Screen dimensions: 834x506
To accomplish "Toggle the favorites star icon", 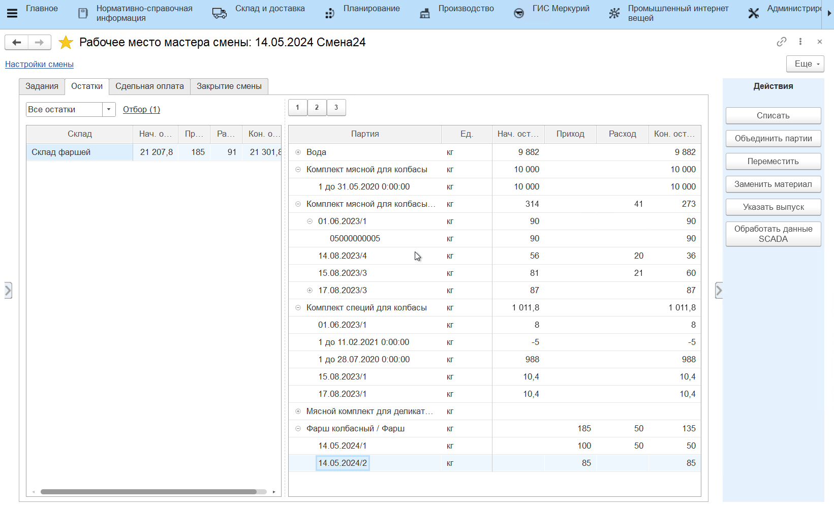I will (x=66, y=42).
